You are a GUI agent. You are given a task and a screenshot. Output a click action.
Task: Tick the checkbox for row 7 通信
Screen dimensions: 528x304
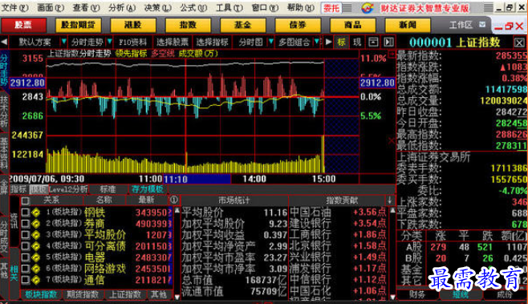(25, 279)
